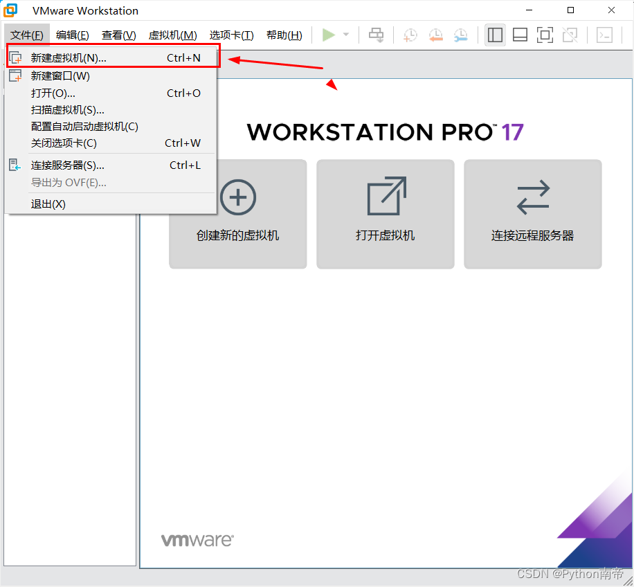This screenshot has height=587, width=634.
Task: Open the Snapshot Manager icon
Action: click(x=460, y=35)
